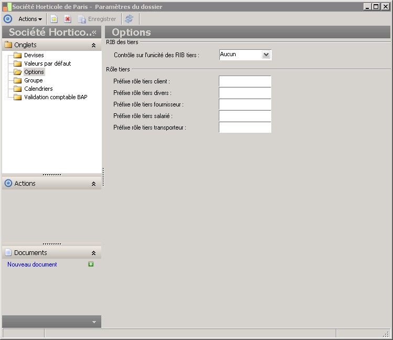
Task: Collapse the Actions panel section
Action: pyautogui.click(x=93, y=184)
